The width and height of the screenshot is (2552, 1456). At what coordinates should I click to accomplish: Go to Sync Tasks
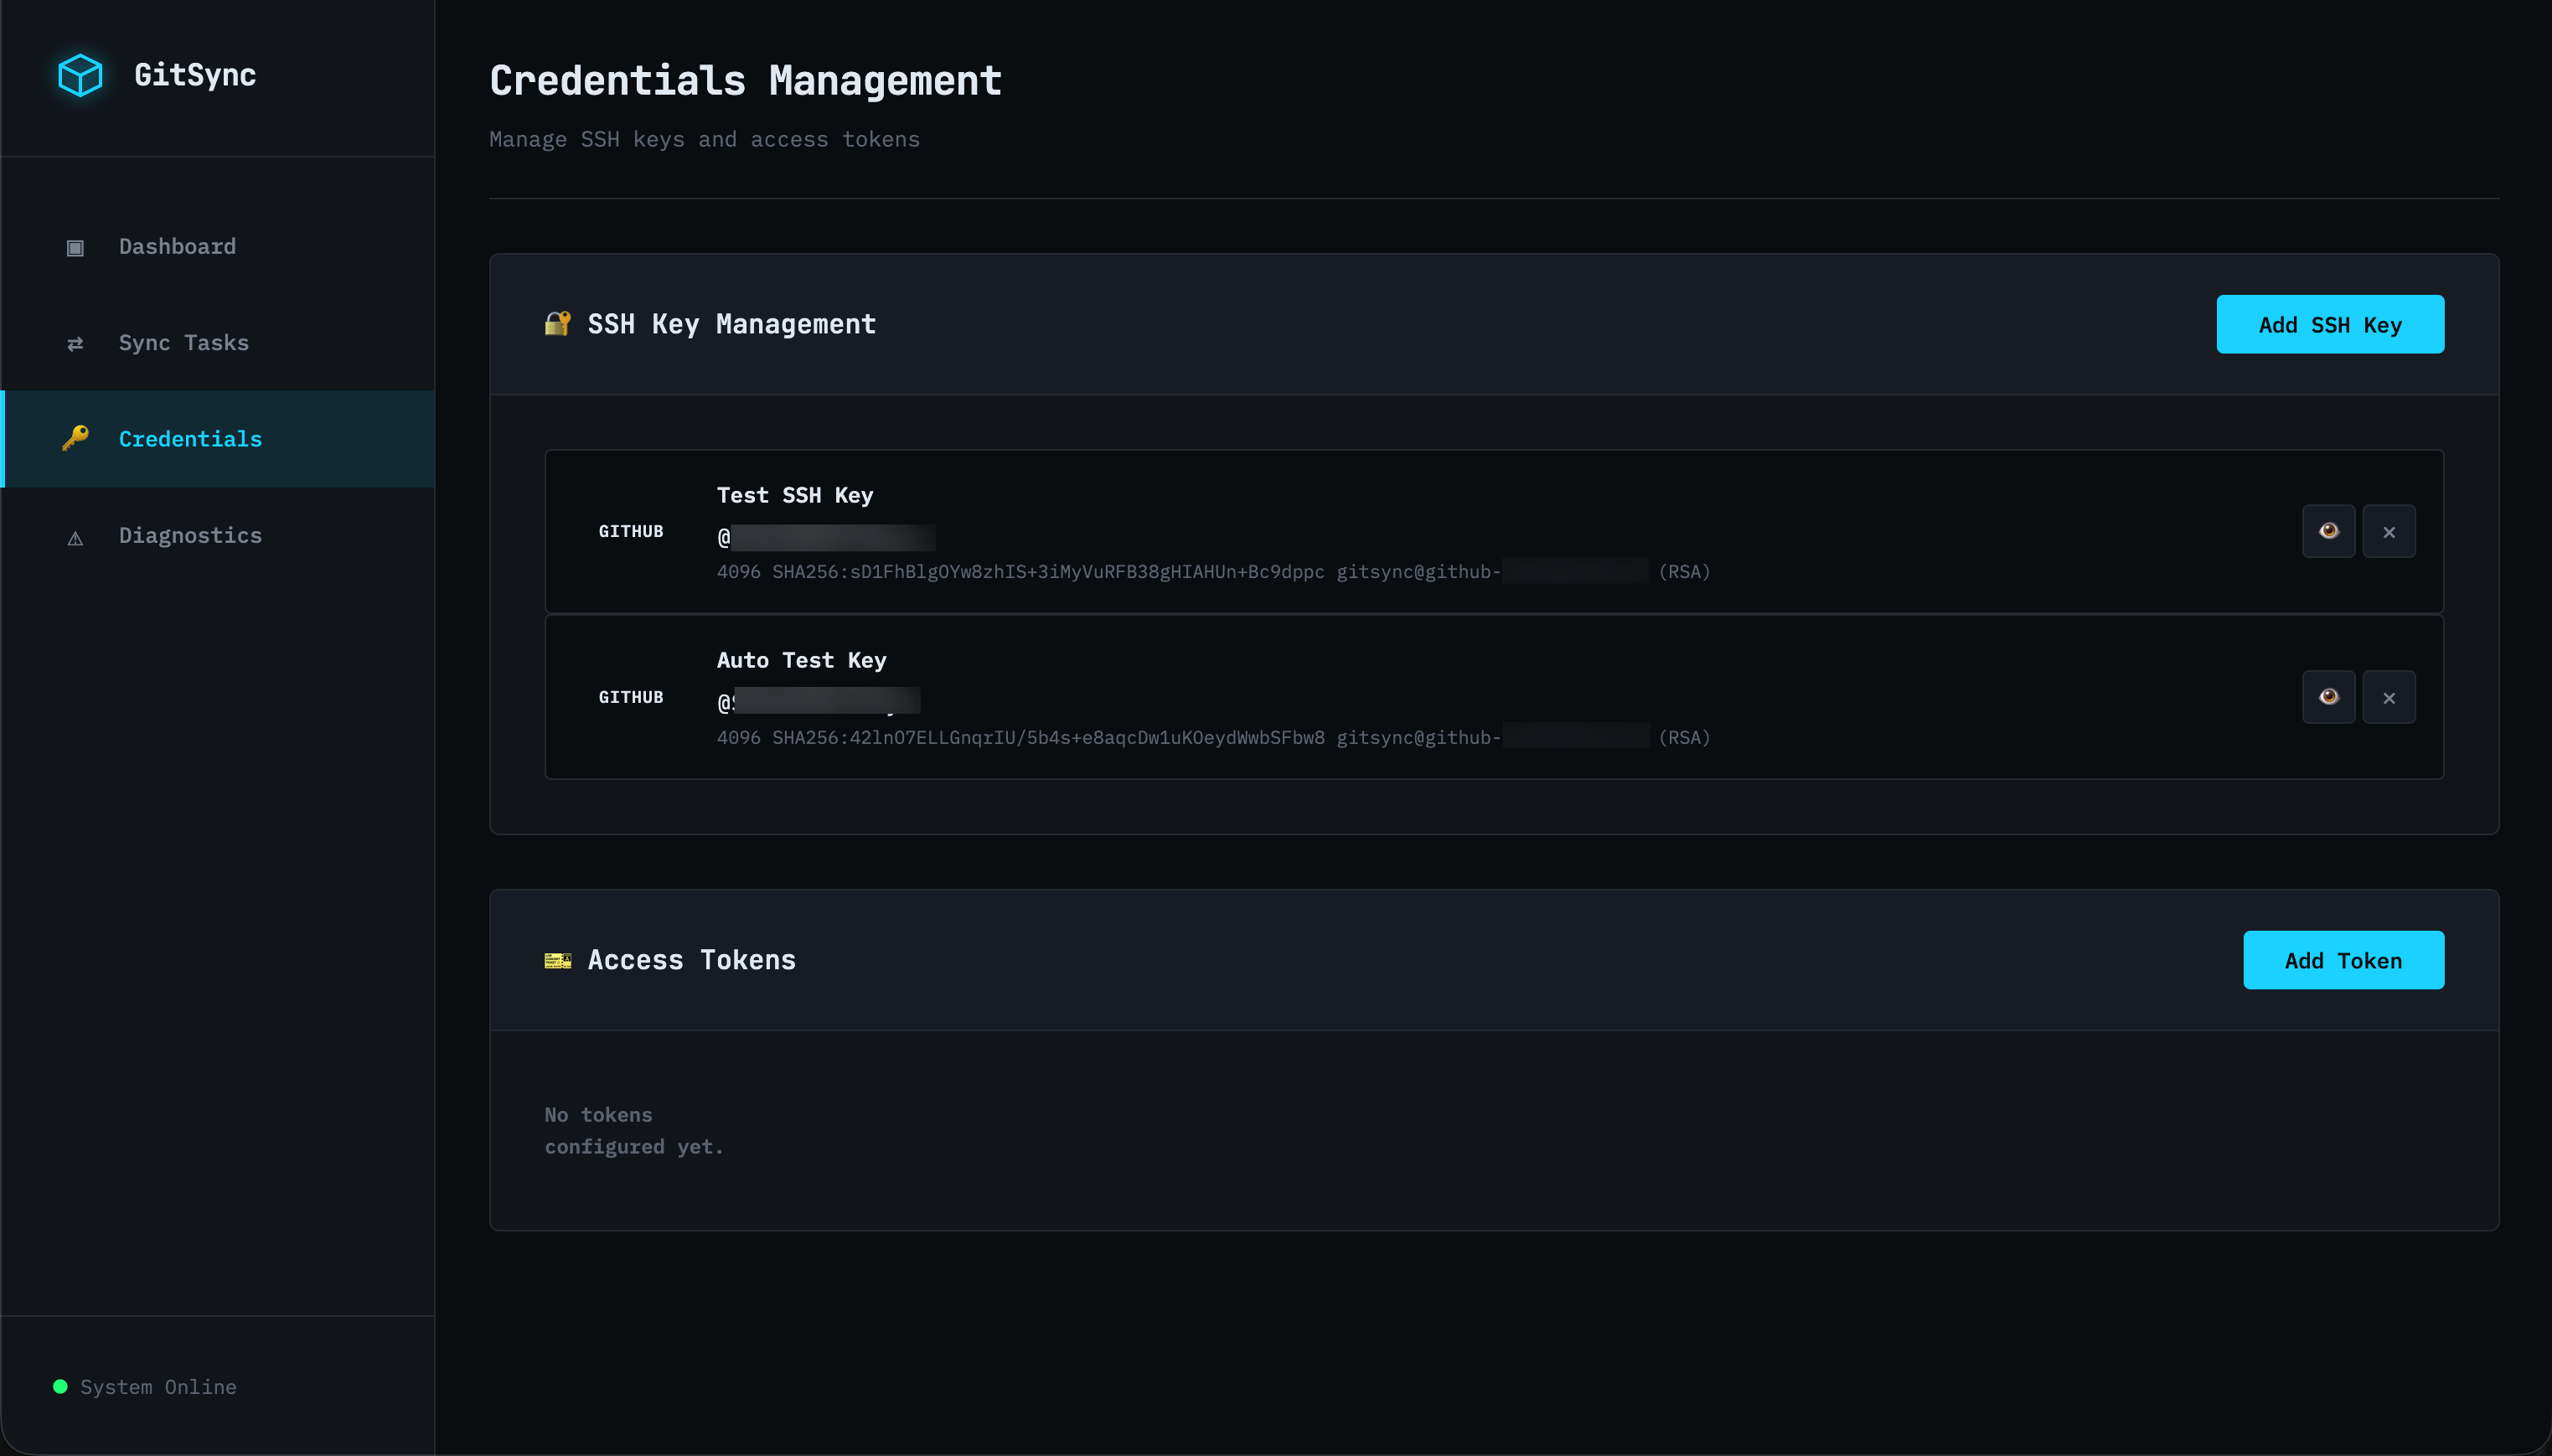tap(218, 342)
